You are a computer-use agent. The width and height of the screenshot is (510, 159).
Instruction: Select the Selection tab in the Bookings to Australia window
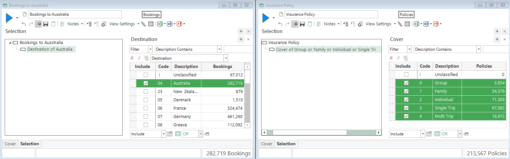(x=30, y=144)
